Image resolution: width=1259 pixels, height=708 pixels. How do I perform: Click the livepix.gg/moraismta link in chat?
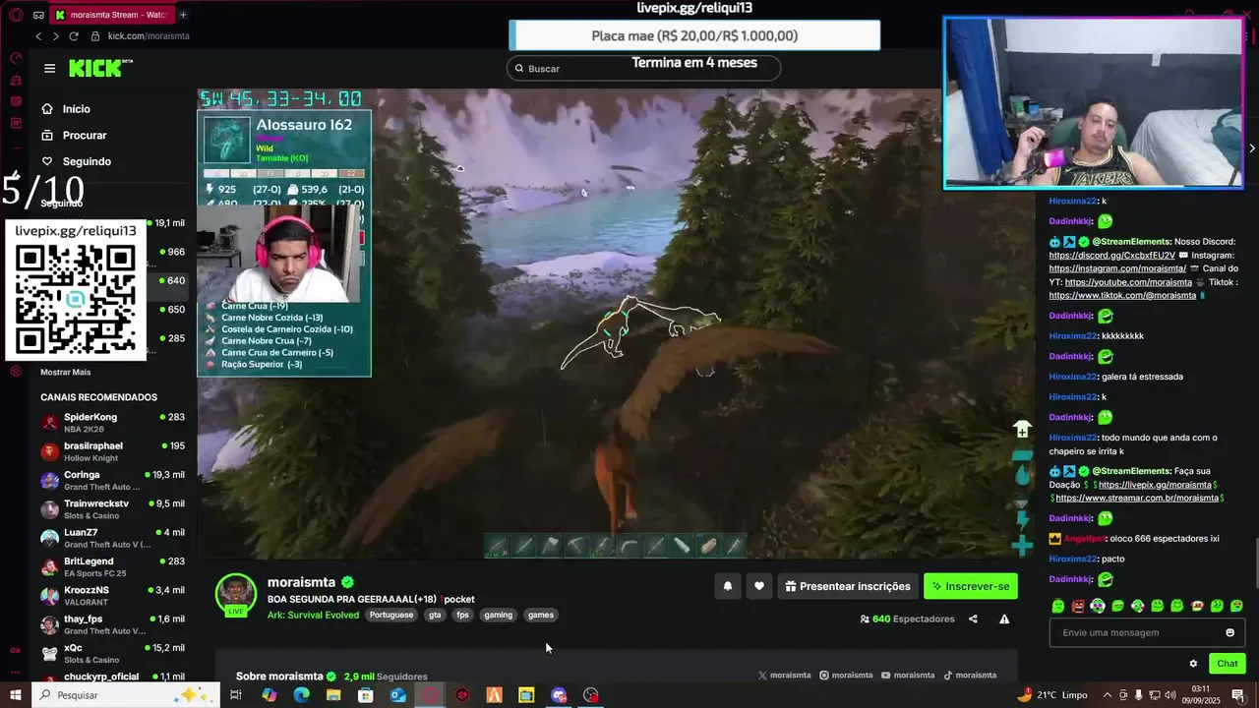1156,485
